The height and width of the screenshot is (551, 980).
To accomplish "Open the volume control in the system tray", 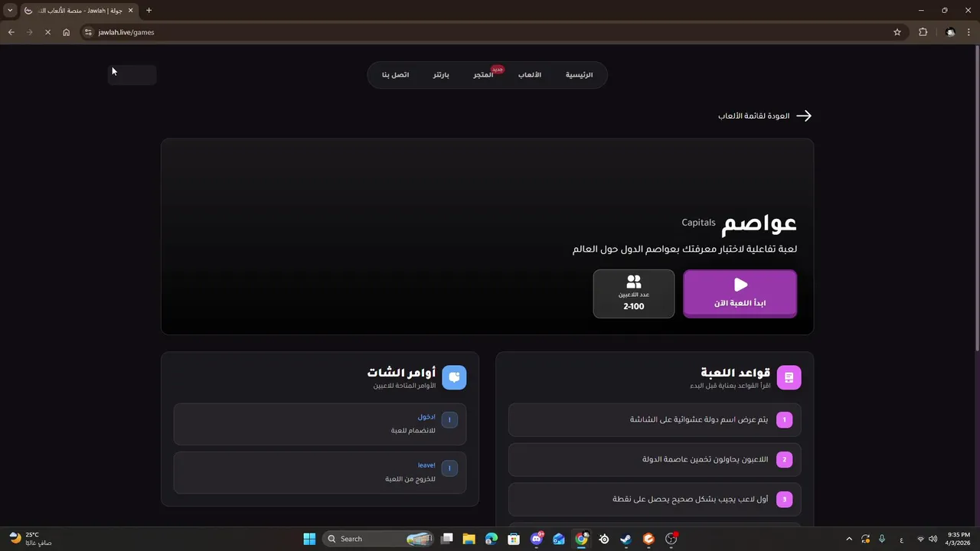I will (933, 539).
